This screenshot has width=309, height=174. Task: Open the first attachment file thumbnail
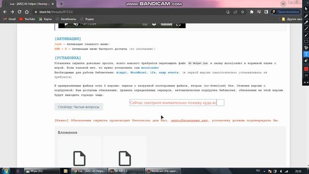coord(79,159)
